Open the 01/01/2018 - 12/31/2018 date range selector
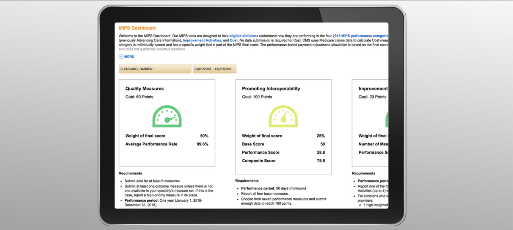 pyautogui.click(x=215, y=69)
